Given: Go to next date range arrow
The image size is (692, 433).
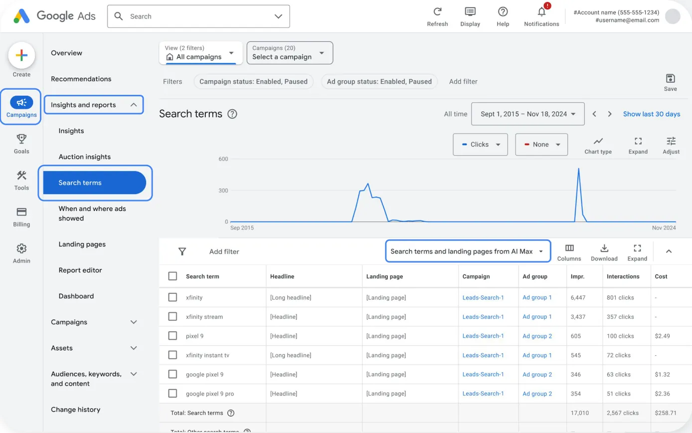Looking at the screenshot, I should [609, 114].
